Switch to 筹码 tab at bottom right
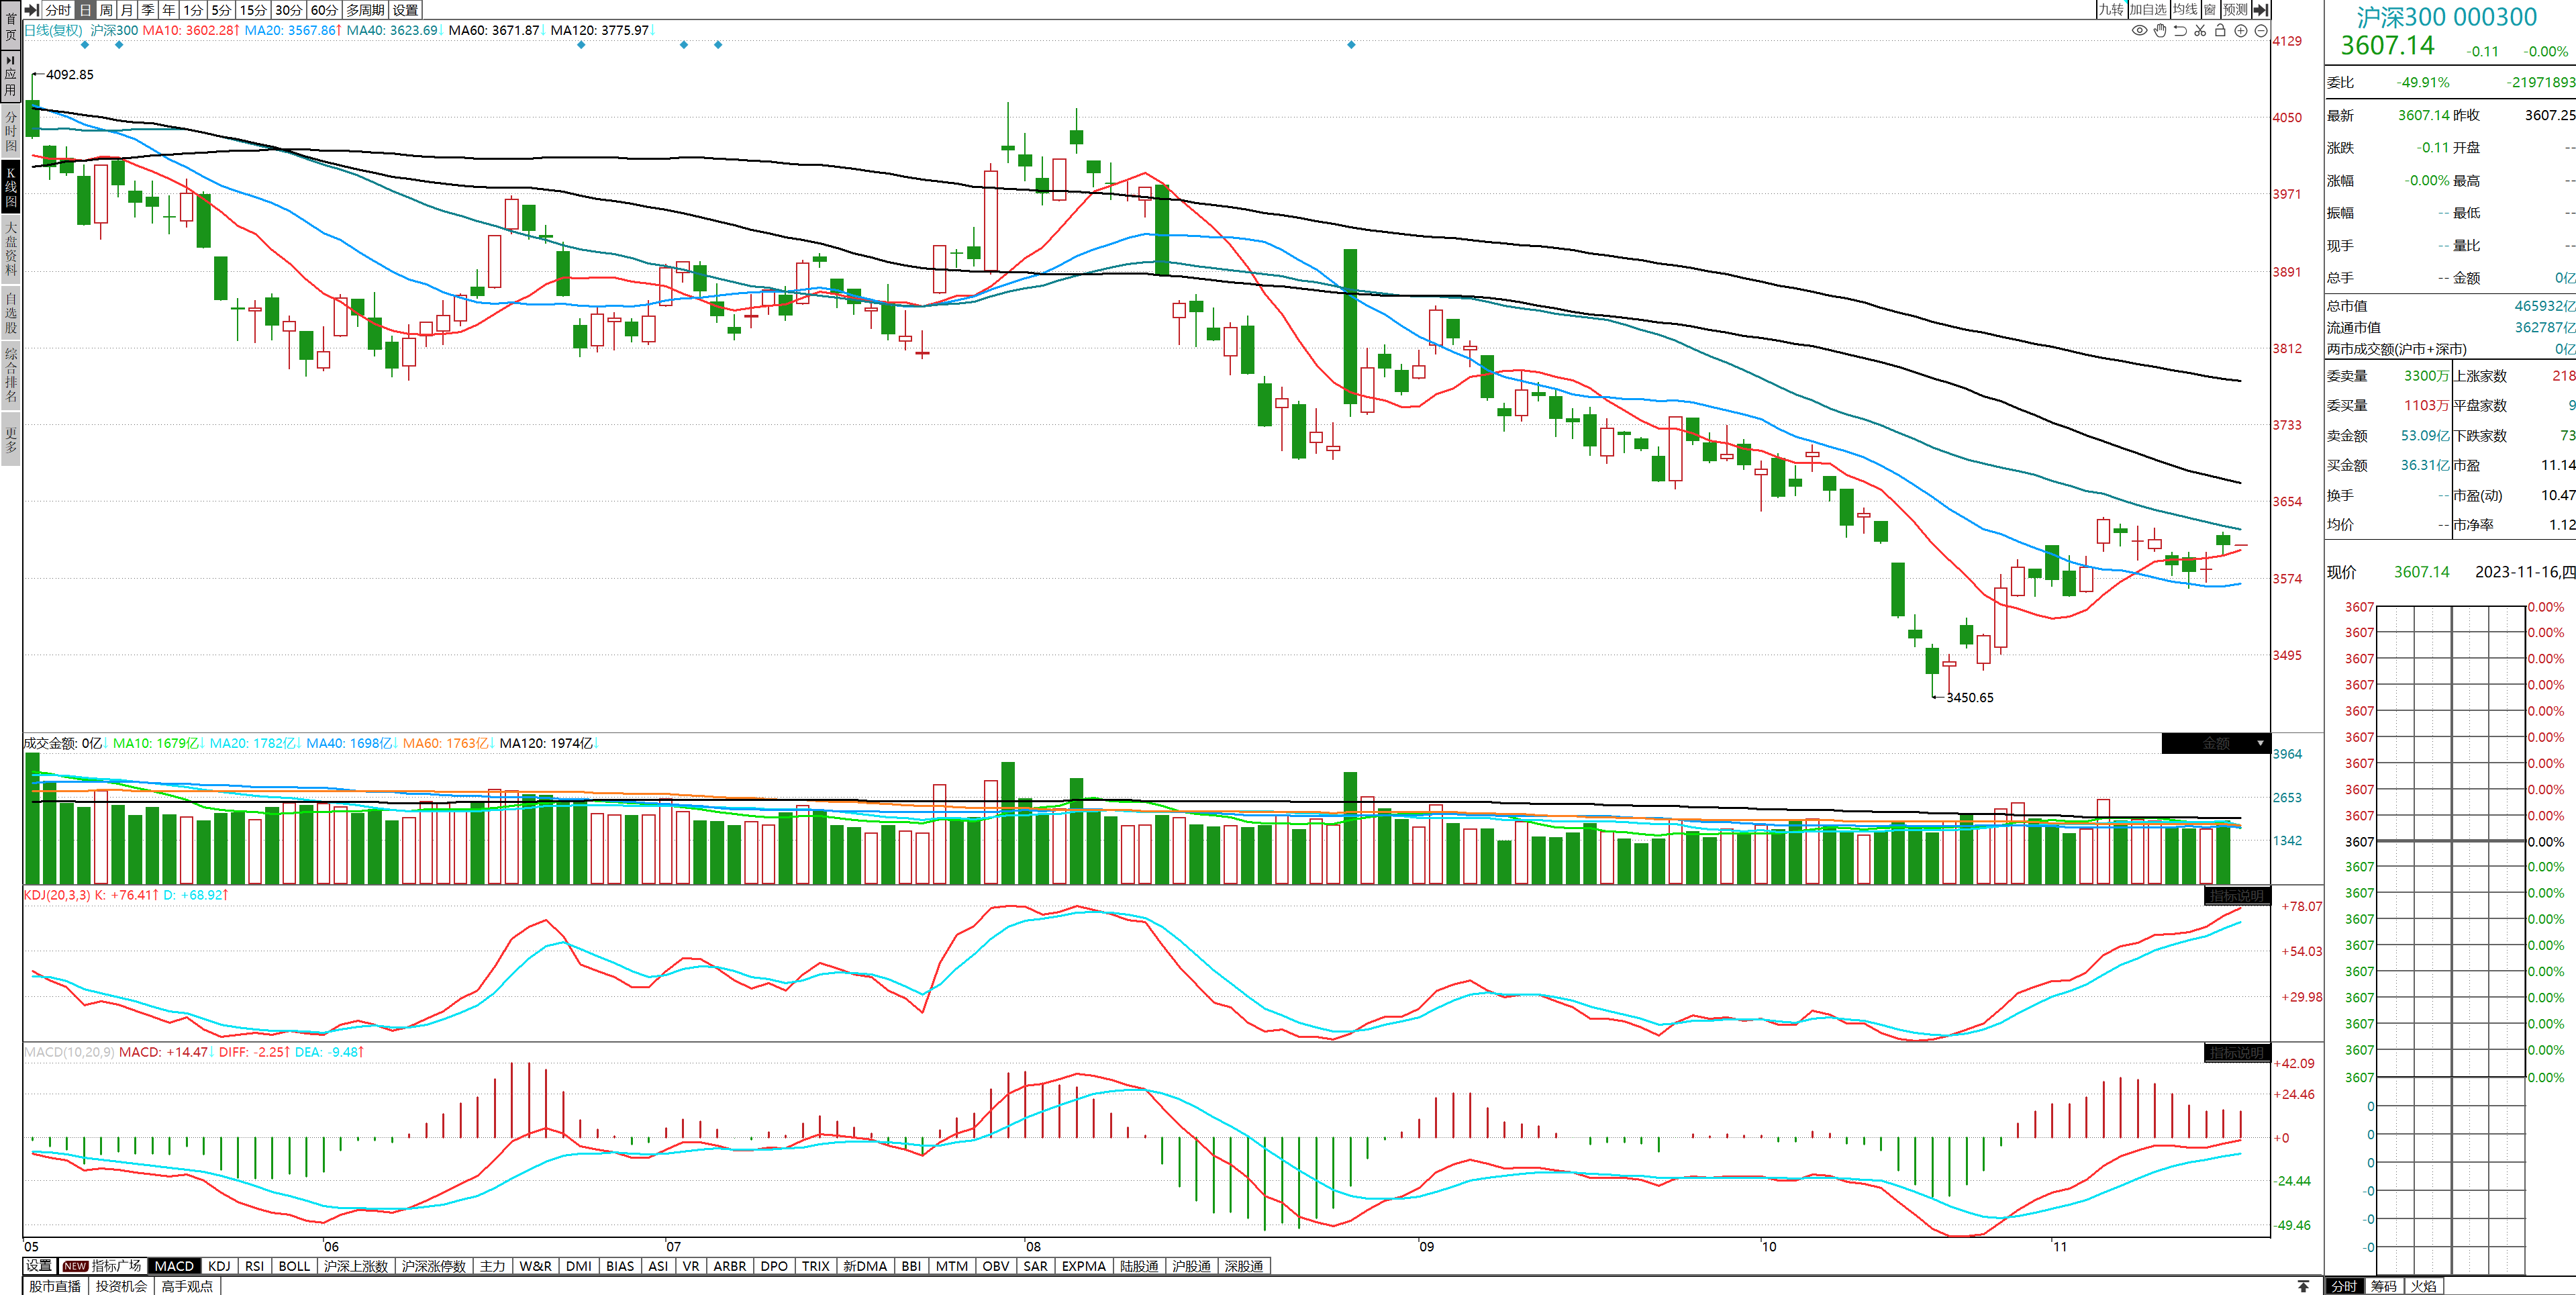The image size is (2576, 1295). pos(2384,1286)
